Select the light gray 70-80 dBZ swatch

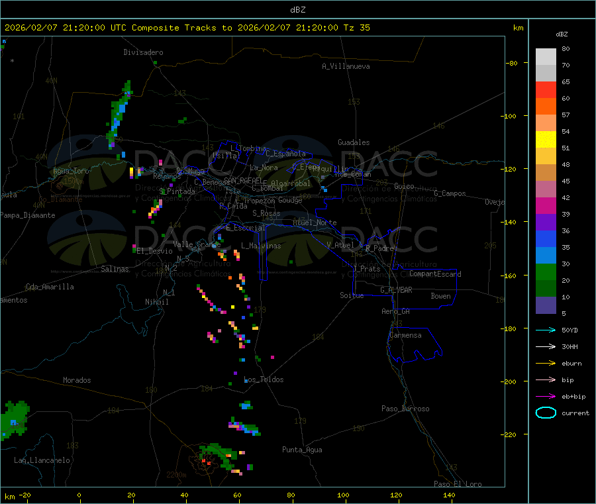pyautogui.click(x=546, y=57)
